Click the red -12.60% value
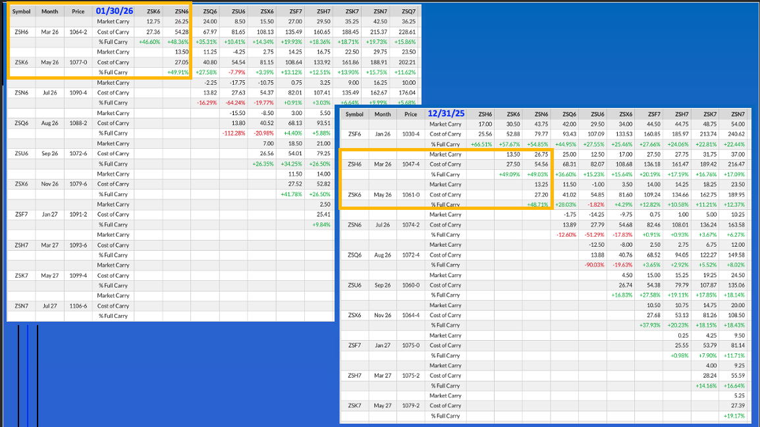This screenshot has width=760, height=427. (566, 235)
